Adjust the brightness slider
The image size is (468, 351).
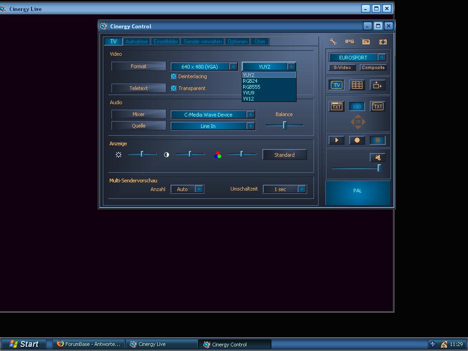(x=142, y=154)
